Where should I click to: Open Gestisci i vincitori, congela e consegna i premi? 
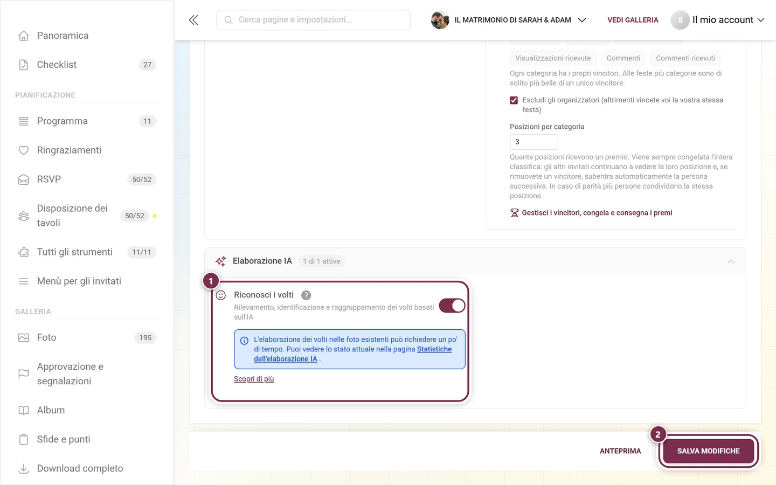click(x=591, y=213)
